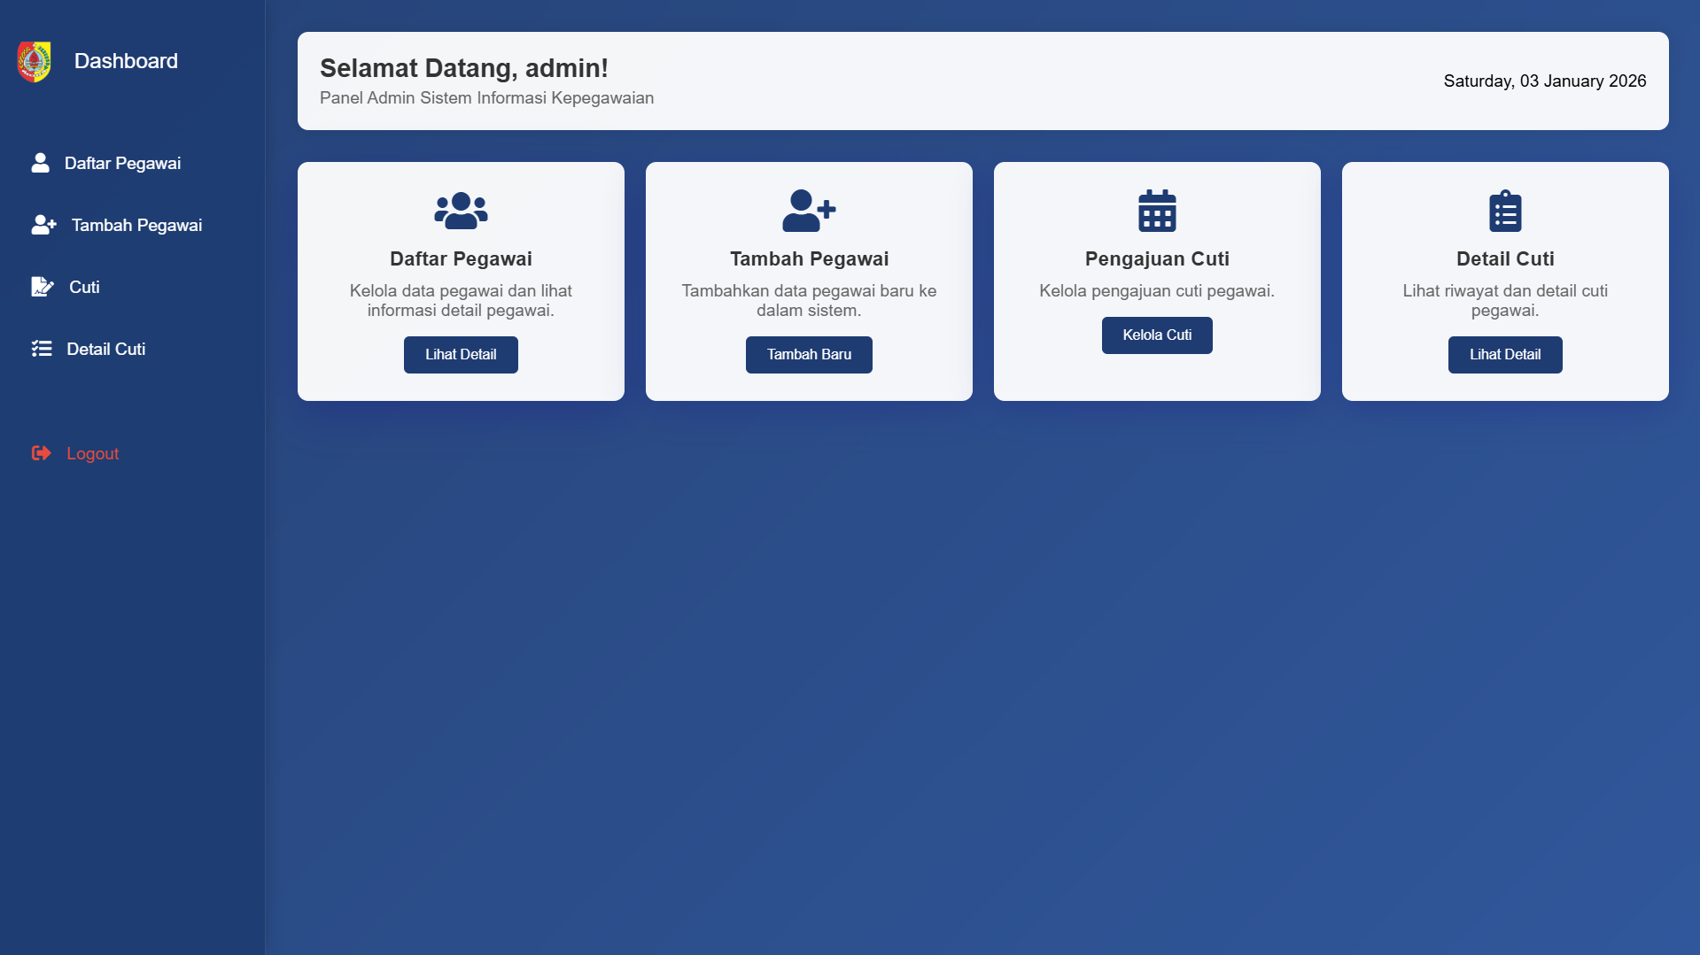This screenshot has height=955, width=1700.
Task: Open Detail Cuti from the sidebar menu
Action: point(105,349)
